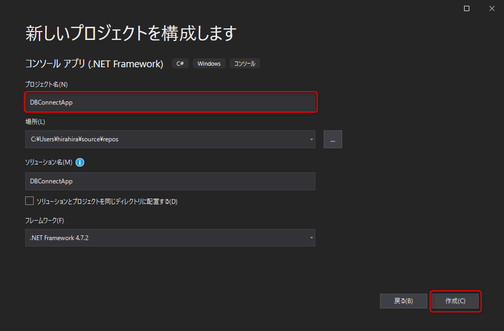Focus the project name field DBConnectApp
Viewport: 504px width, 331px height.
tap(170, 102)
